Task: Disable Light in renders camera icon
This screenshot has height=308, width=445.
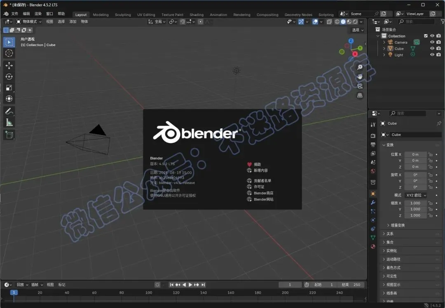Action: tap(439, 54)
